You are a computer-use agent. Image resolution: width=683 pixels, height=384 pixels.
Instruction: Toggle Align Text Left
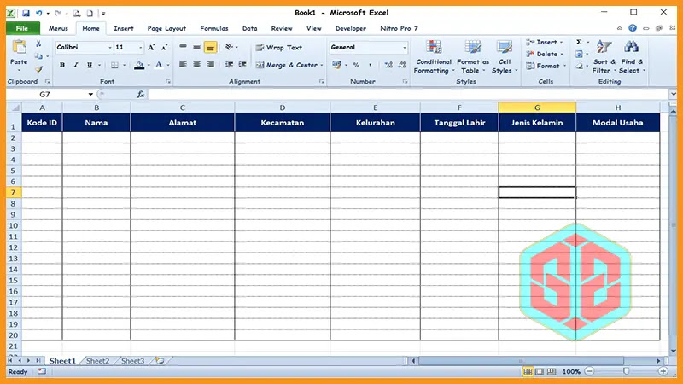tap(183, 65)
